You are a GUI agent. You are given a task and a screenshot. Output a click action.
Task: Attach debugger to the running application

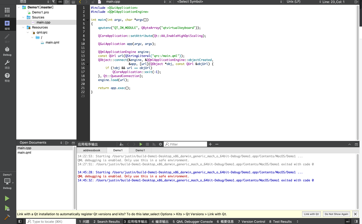154,144
